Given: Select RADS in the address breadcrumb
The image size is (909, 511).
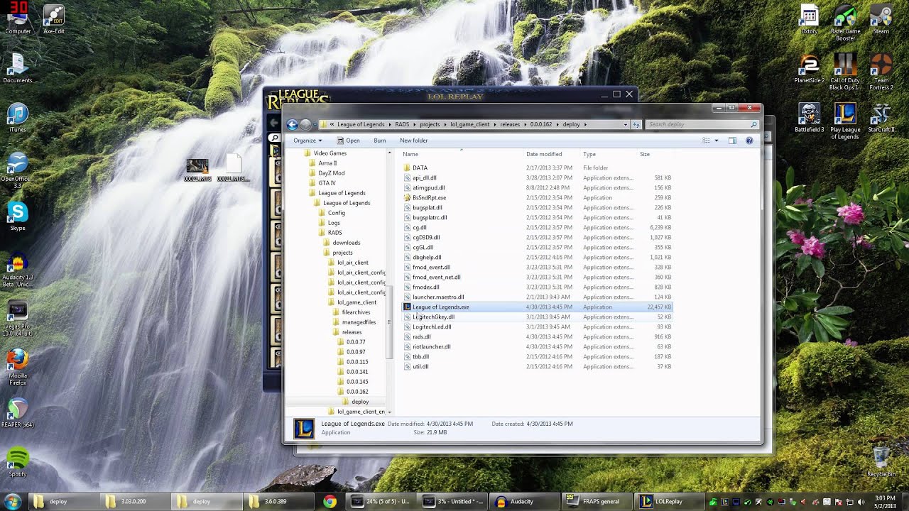Looking at the screenshot, I should pyautogui.click(x=402, y=124).
